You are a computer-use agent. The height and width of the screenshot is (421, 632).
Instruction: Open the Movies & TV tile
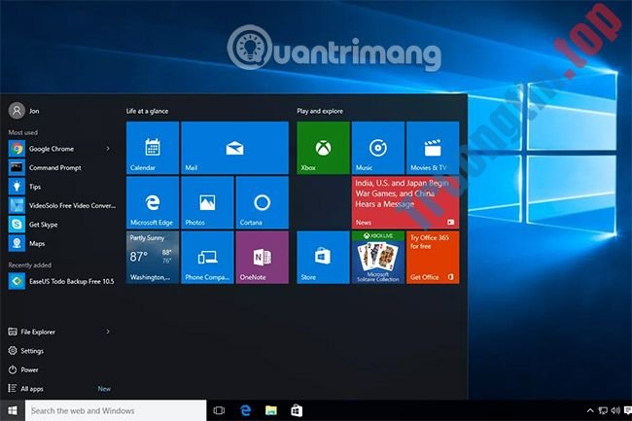pyautogui.click(x=433, y=148)
